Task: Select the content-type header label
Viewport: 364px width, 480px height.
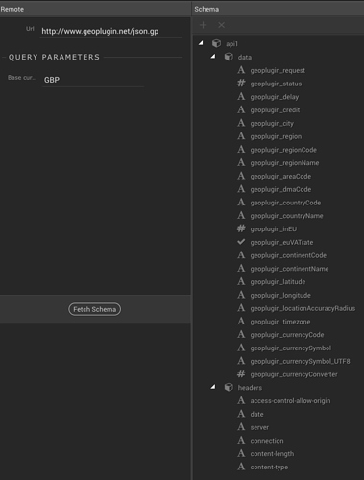Action: (x=269, y=467)
